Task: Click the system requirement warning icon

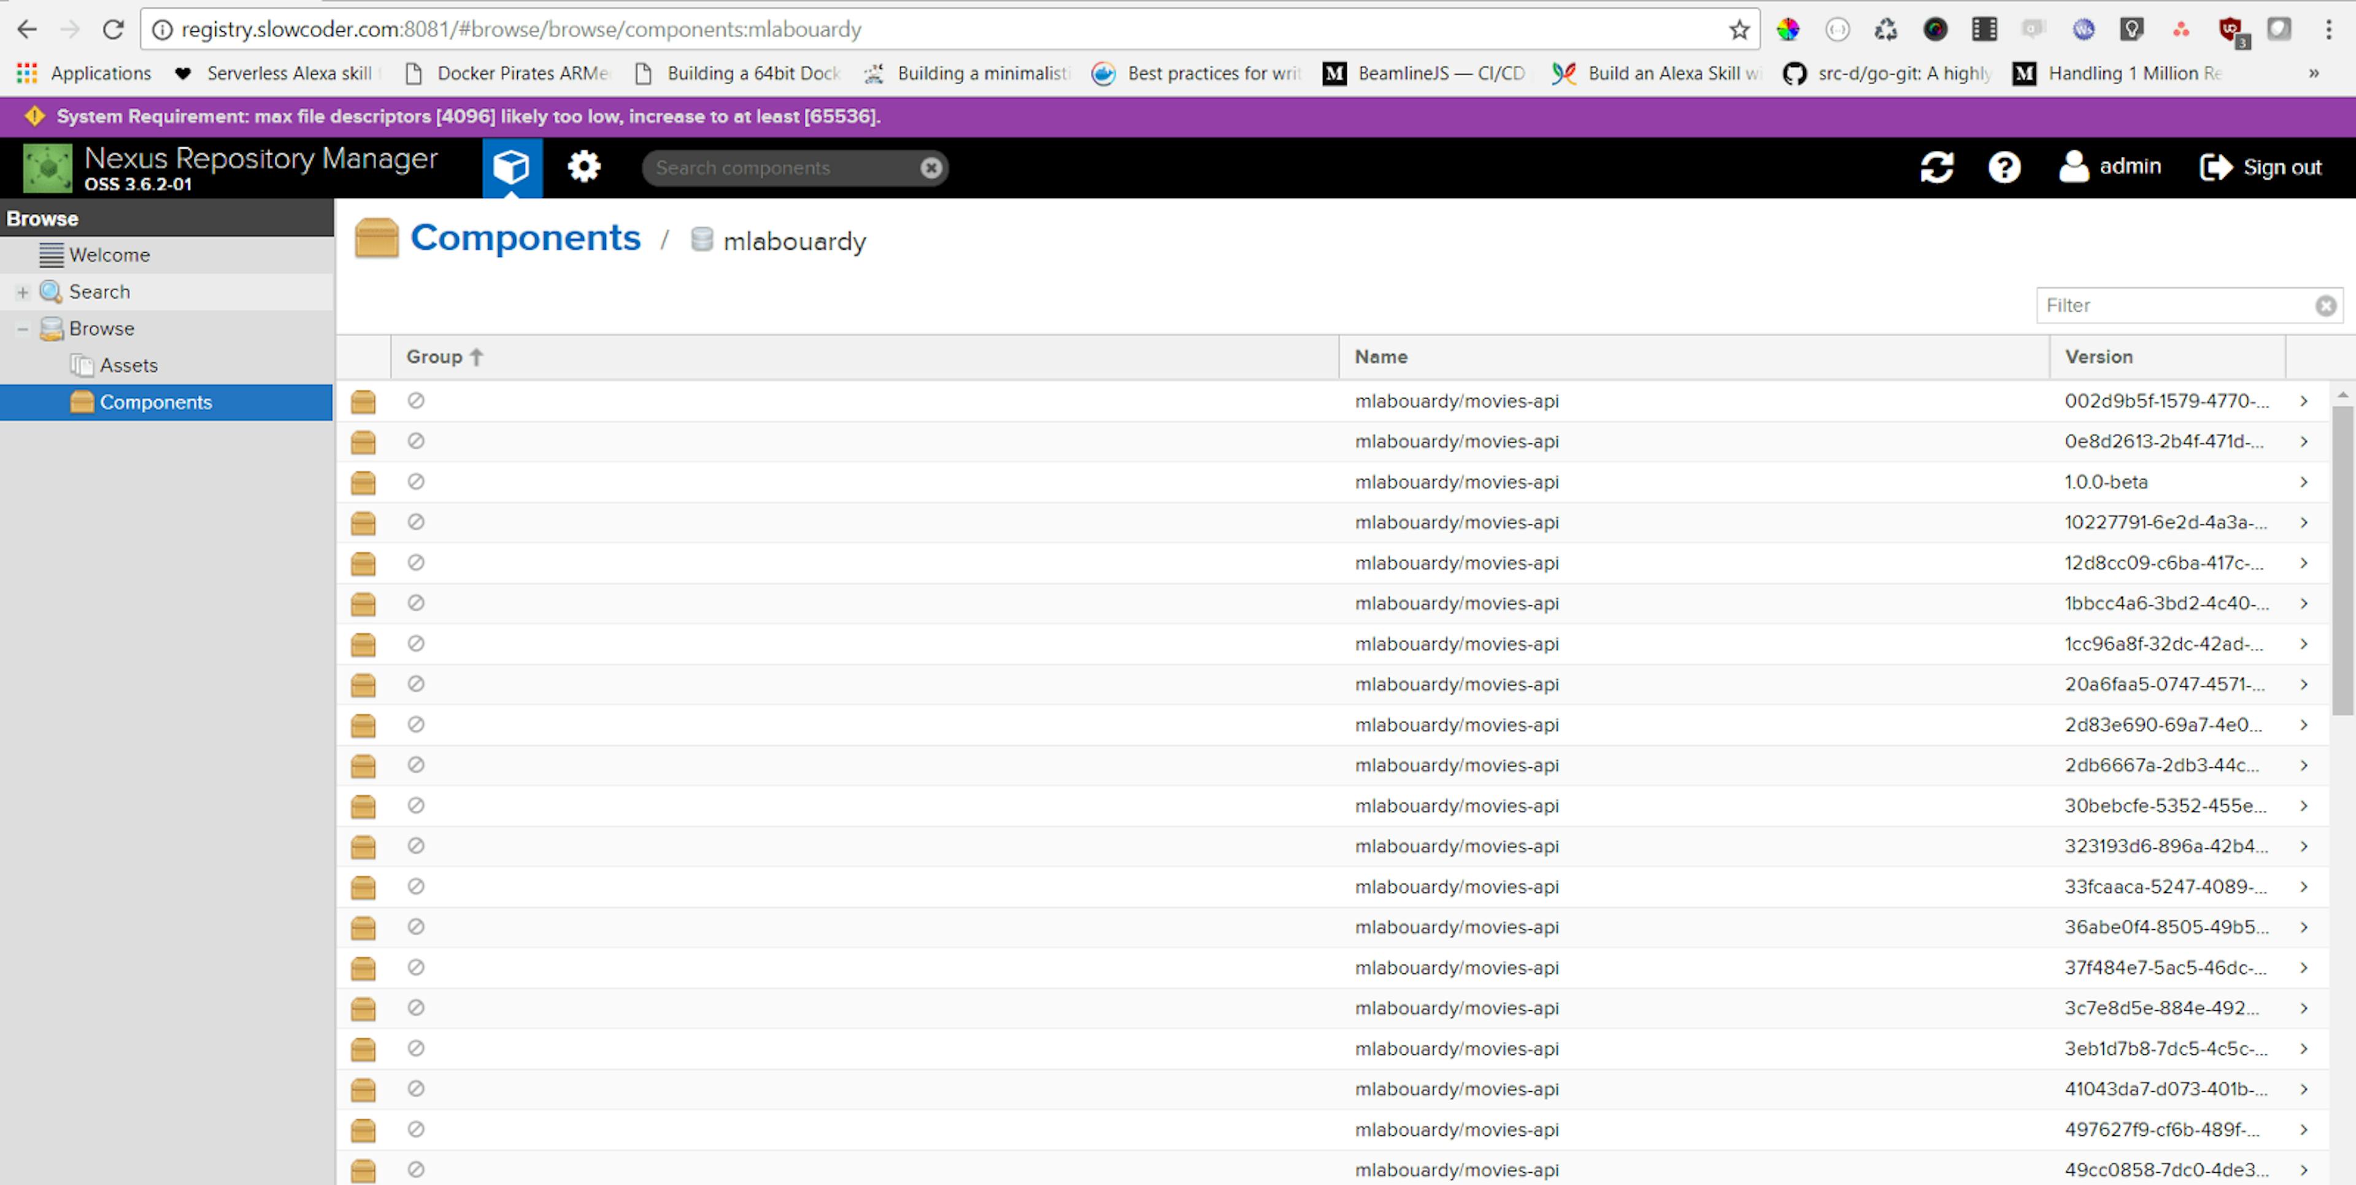Action: click(x=35, y=116)
